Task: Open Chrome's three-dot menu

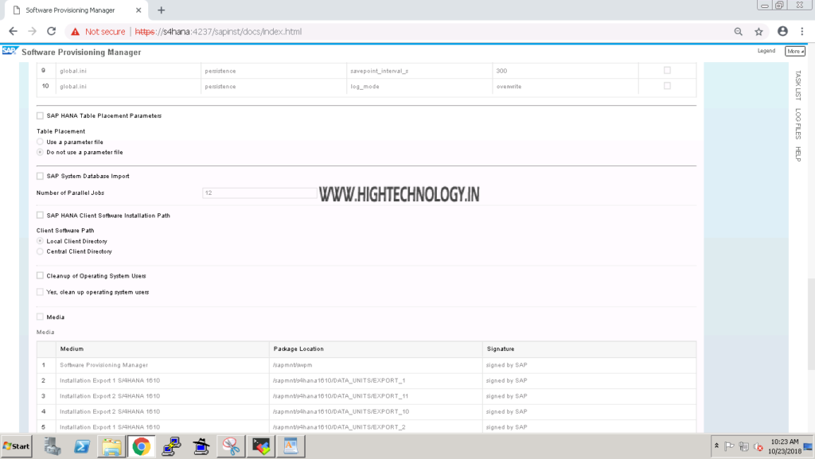Action: click(802, 32)
